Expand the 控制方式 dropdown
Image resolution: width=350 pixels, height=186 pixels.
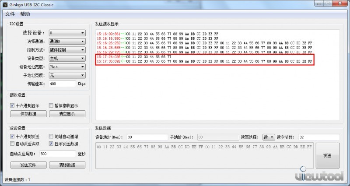pyautogui.click(x=67, y=50)
